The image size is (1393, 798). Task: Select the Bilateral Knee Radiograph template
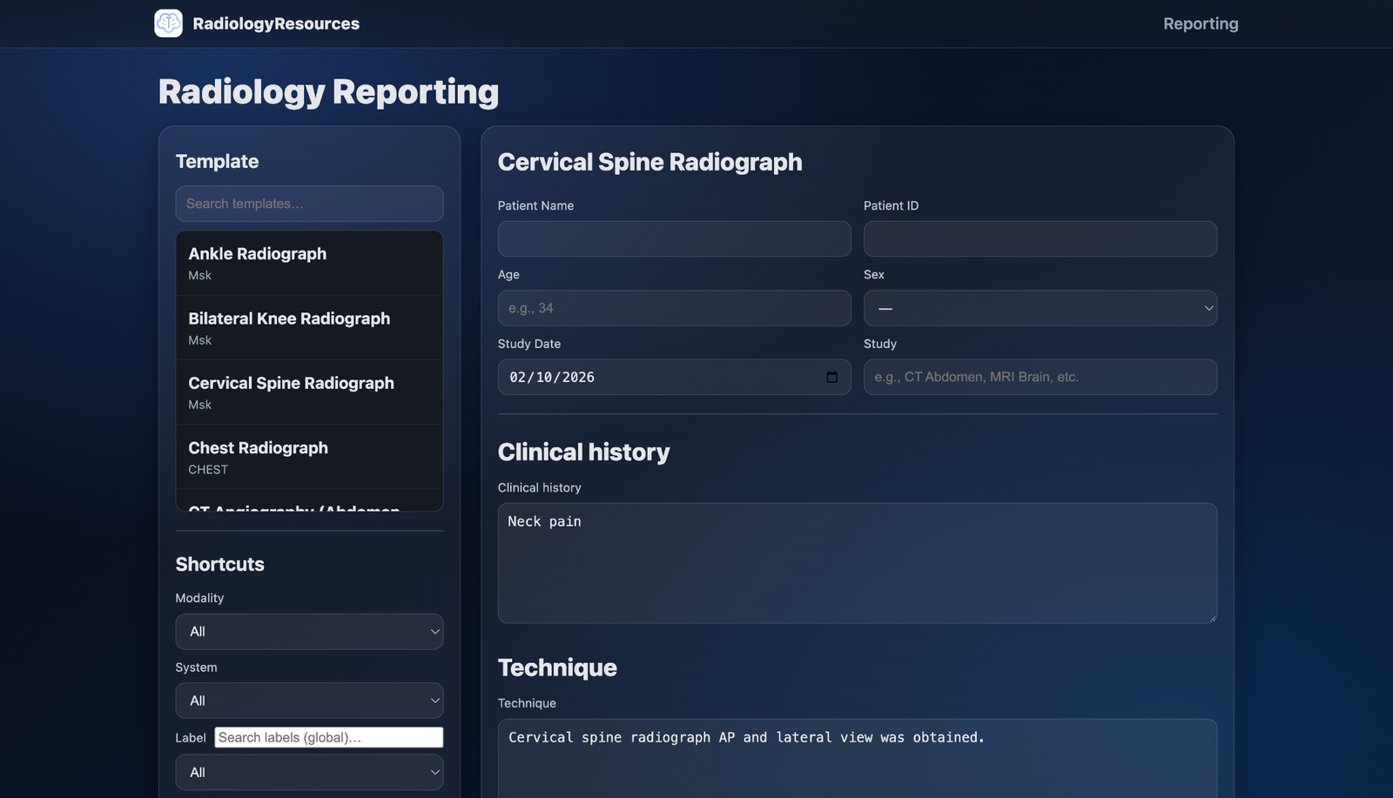coord(309,328)
